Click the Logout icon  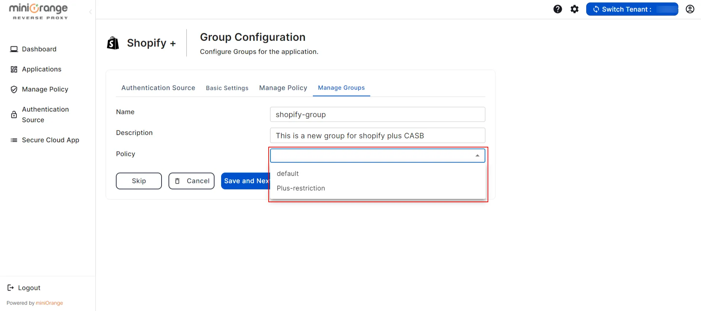pyautogui.click(x=11, y=288)
